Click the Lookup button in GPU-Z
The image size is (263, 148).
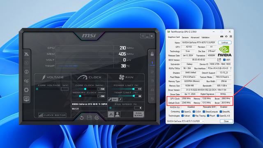pos(225,42)
